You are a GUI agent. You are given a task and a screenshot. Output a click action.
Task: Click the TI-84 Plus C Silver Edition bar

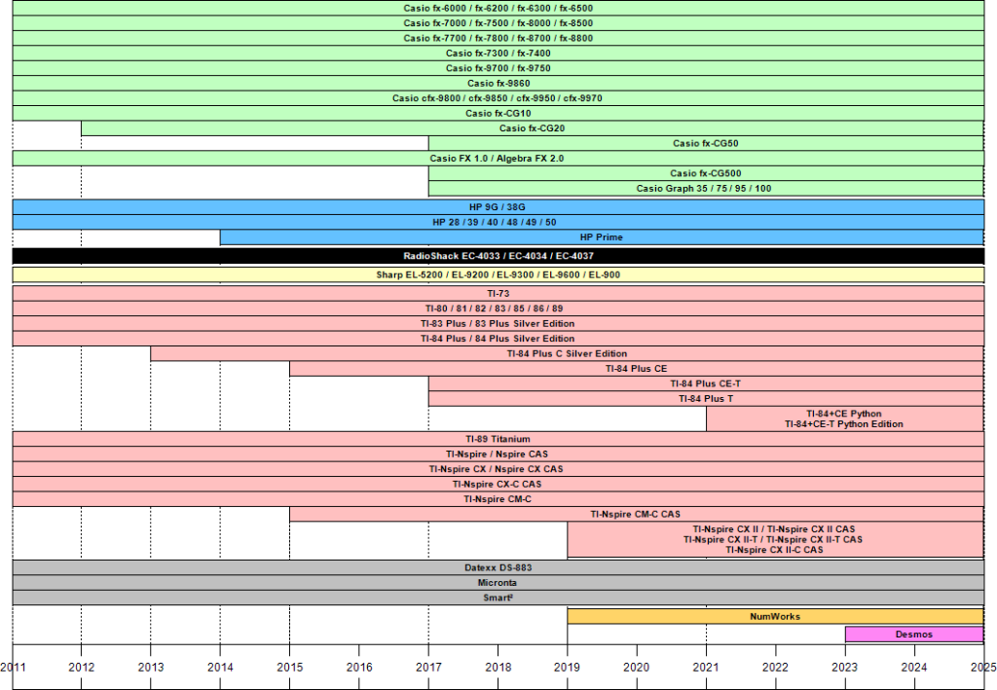pos(568,354)
